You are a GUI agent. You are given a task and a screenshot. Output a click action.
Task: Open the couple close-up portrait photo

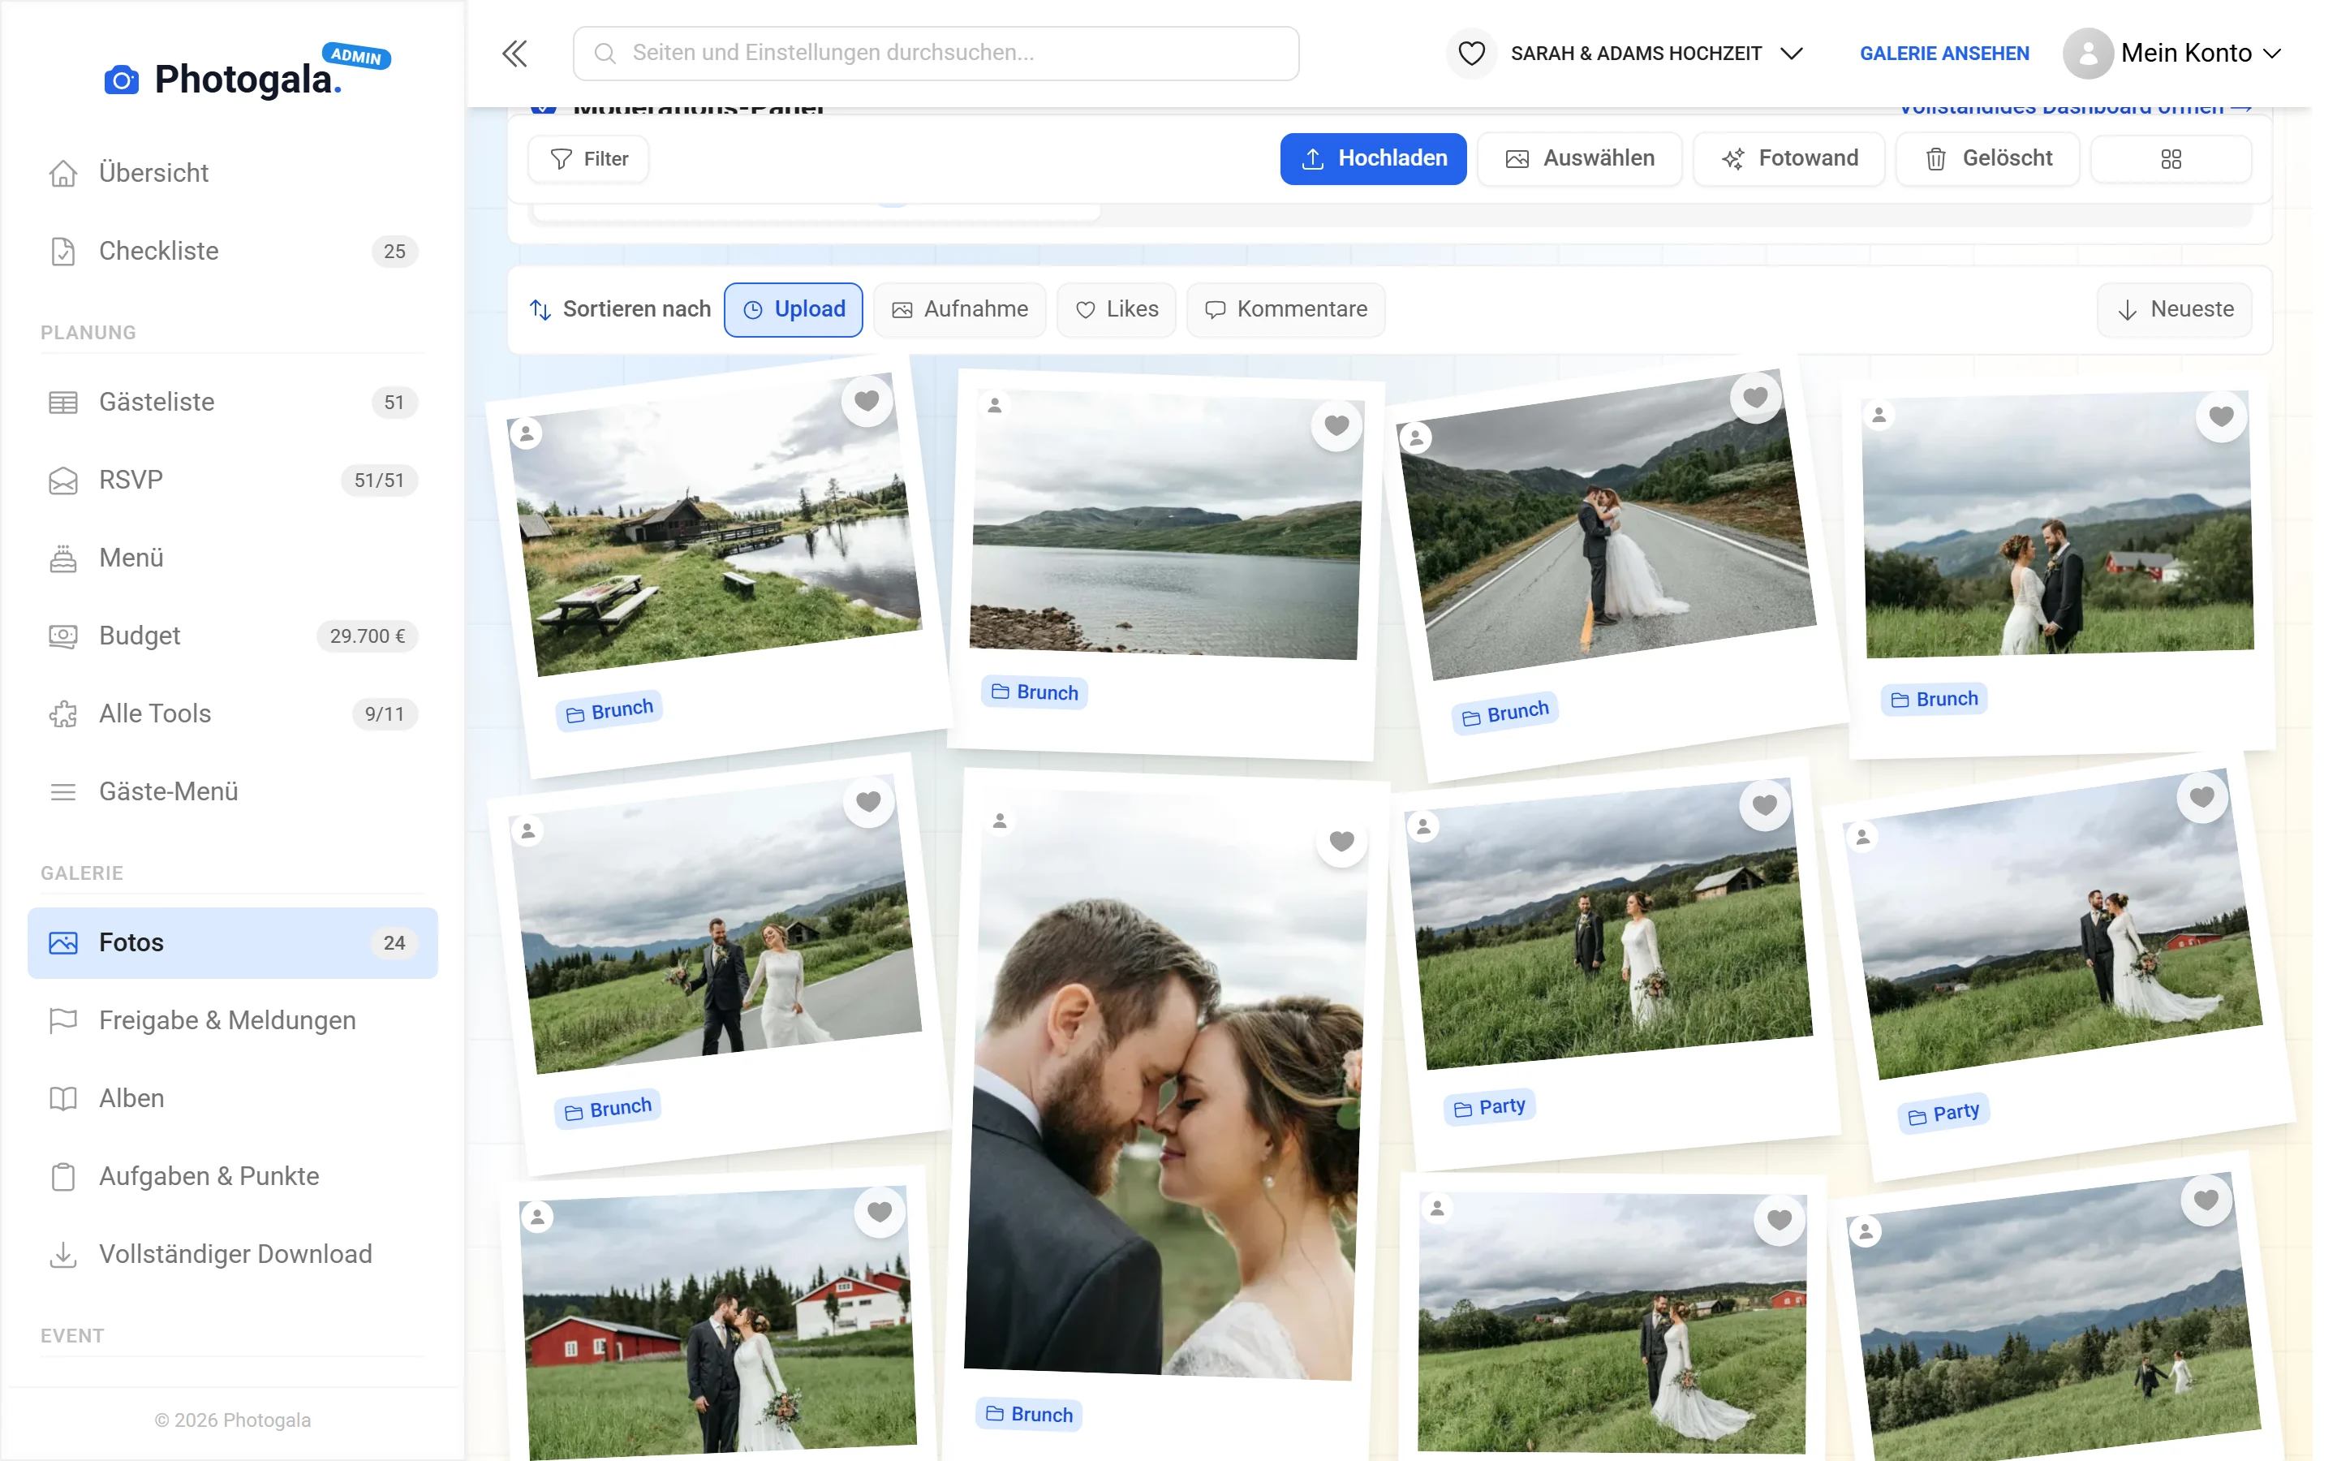coord(1165,1084)
